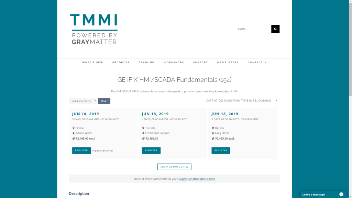Click the person icon beside Greg Hazel
This screenshot has width=352, height=198.
(x=213, y=133)
